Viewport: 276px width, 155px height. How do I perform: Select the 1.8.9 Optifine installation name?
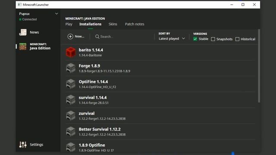[92, 145]
